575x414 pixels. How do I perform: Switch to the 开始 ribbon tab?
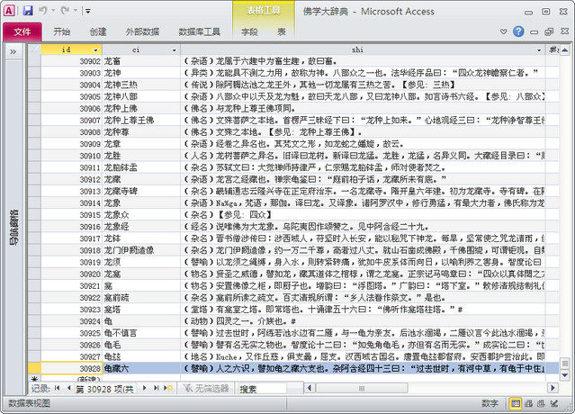coord(61,31)
